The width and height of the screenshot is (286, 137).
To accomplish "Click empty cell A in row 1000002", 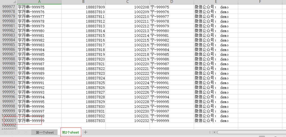I will pyautogui.click(x=39, y=125).
